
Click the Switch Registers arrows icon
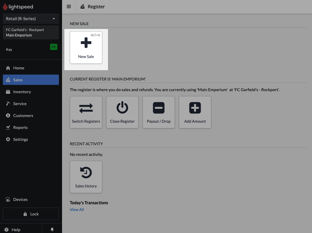point(86,108)
